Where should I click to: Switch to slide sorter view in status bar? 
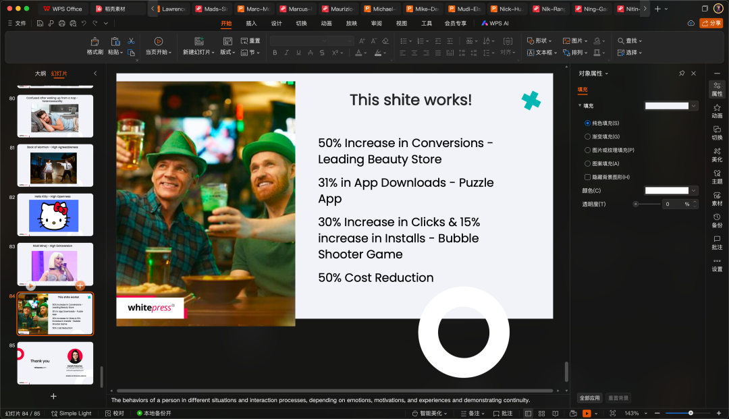tap(541, 414)
